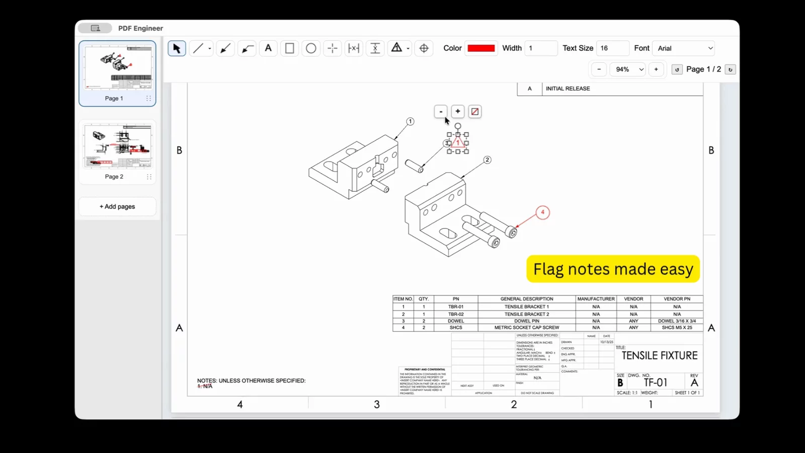
Task: Activate the horizontal dimension tool
Action: tap(354, 48)
